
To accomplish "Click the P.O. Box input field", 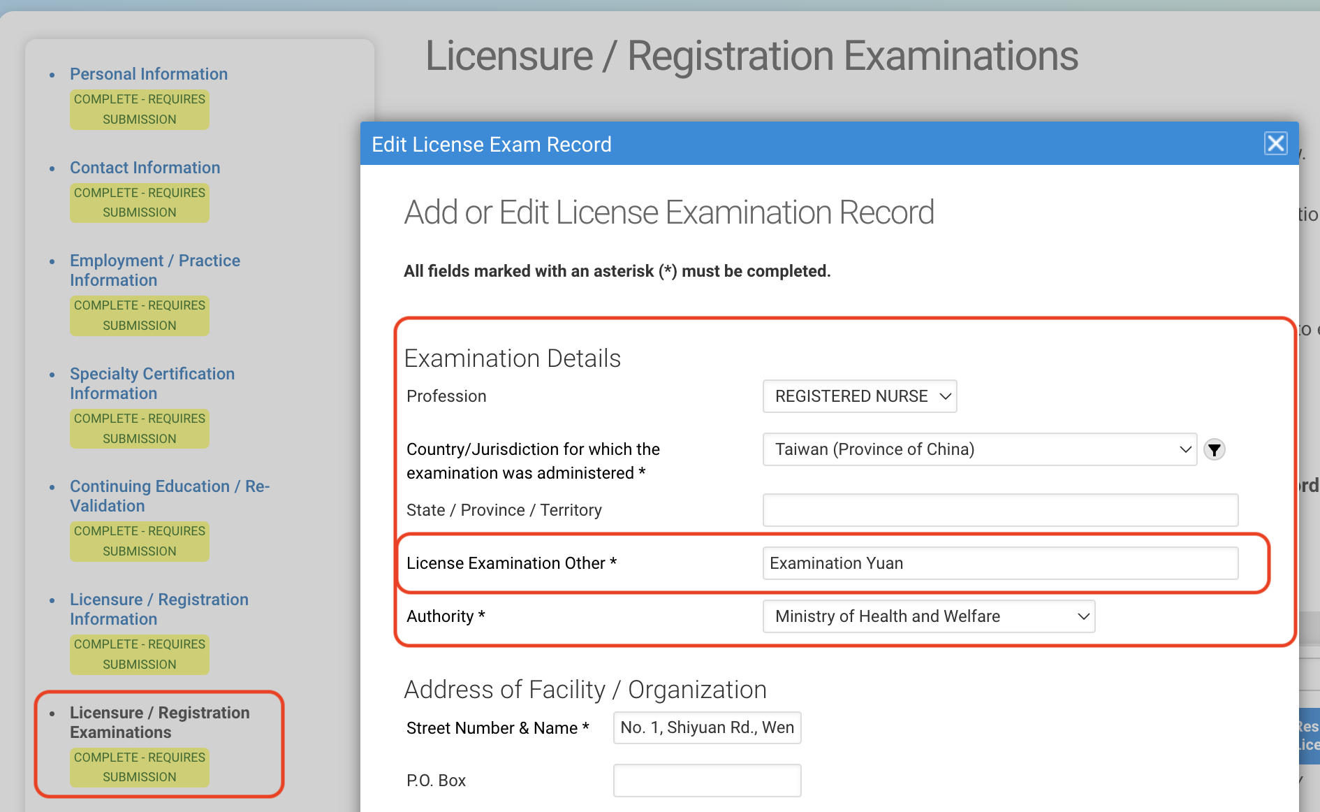I will click(x=707, y=781).
